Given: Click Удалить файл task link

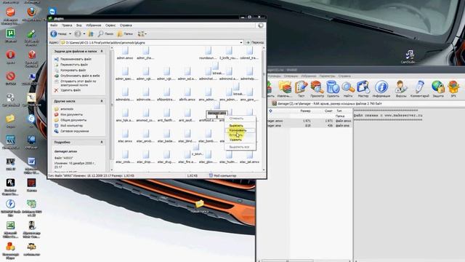Looking at the screenshot, I should pyautogui.click(x=70, y=90).
